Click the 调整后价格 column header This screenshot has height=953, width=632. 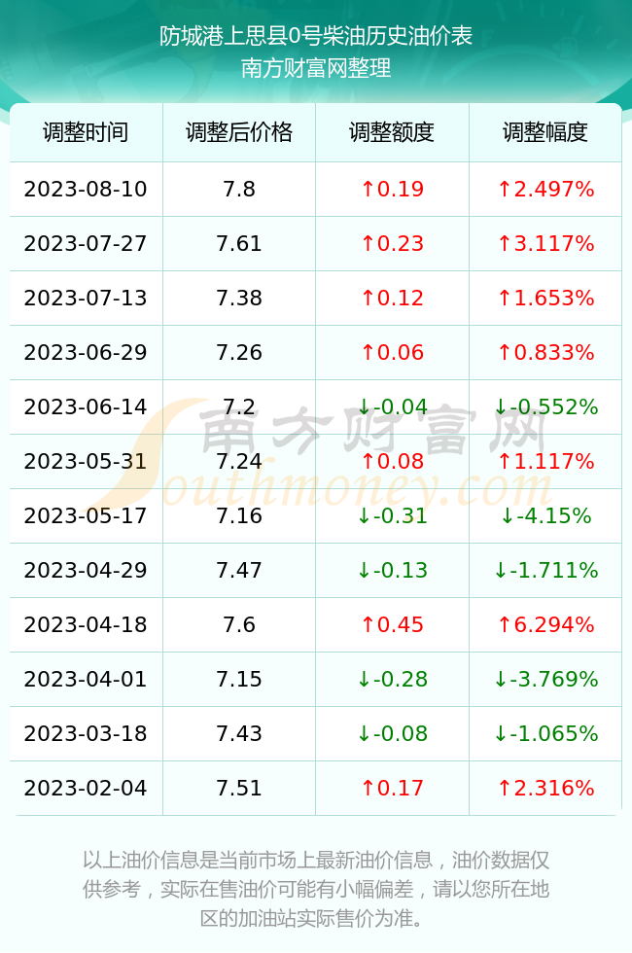(x=239, y=132)
